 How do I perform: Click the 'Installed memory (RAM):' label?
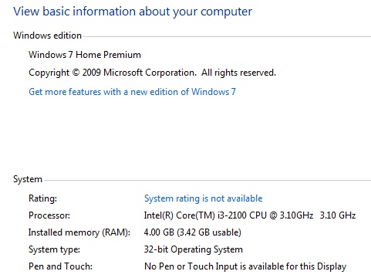click(x=79, y=232)
